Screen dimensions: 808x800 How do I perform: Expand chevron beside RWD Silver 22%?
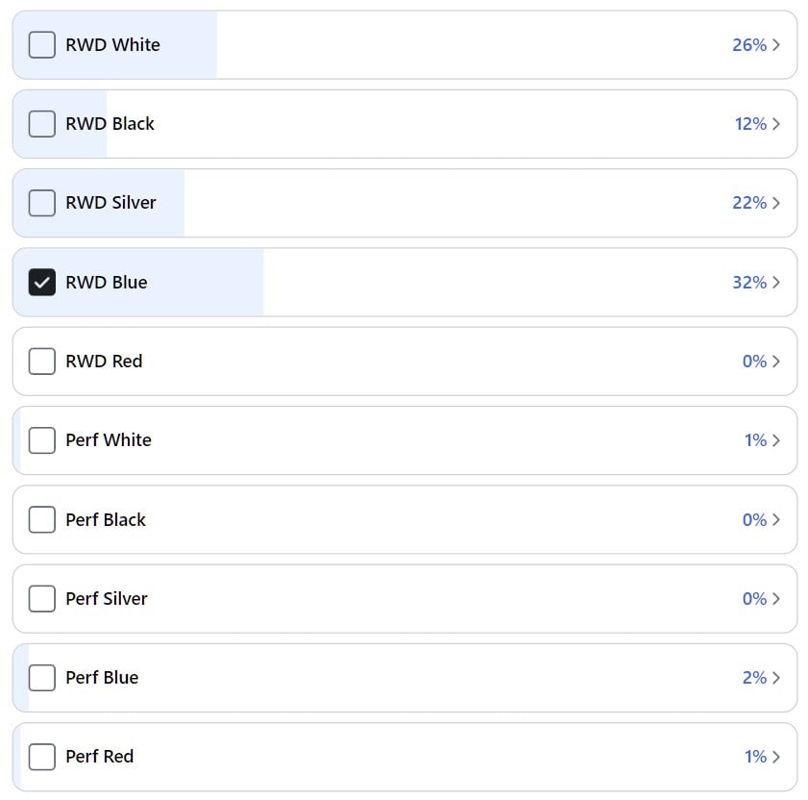[776, 203]
